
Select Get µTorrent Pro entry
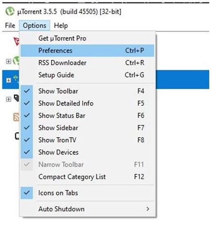[x=87, y=38]
